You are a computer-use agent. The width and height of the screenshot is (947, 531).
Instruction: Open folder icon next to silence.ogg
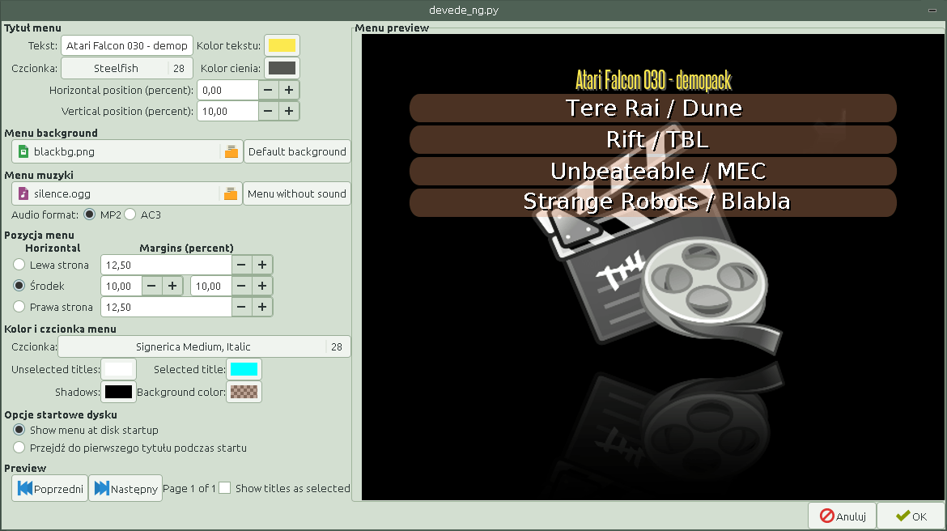coord(230,194)
